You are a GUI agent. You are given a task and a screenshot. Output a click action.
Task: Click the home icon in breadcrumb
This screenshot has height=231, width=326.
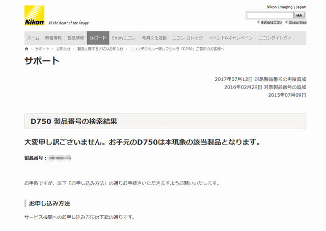click(26, 49)
